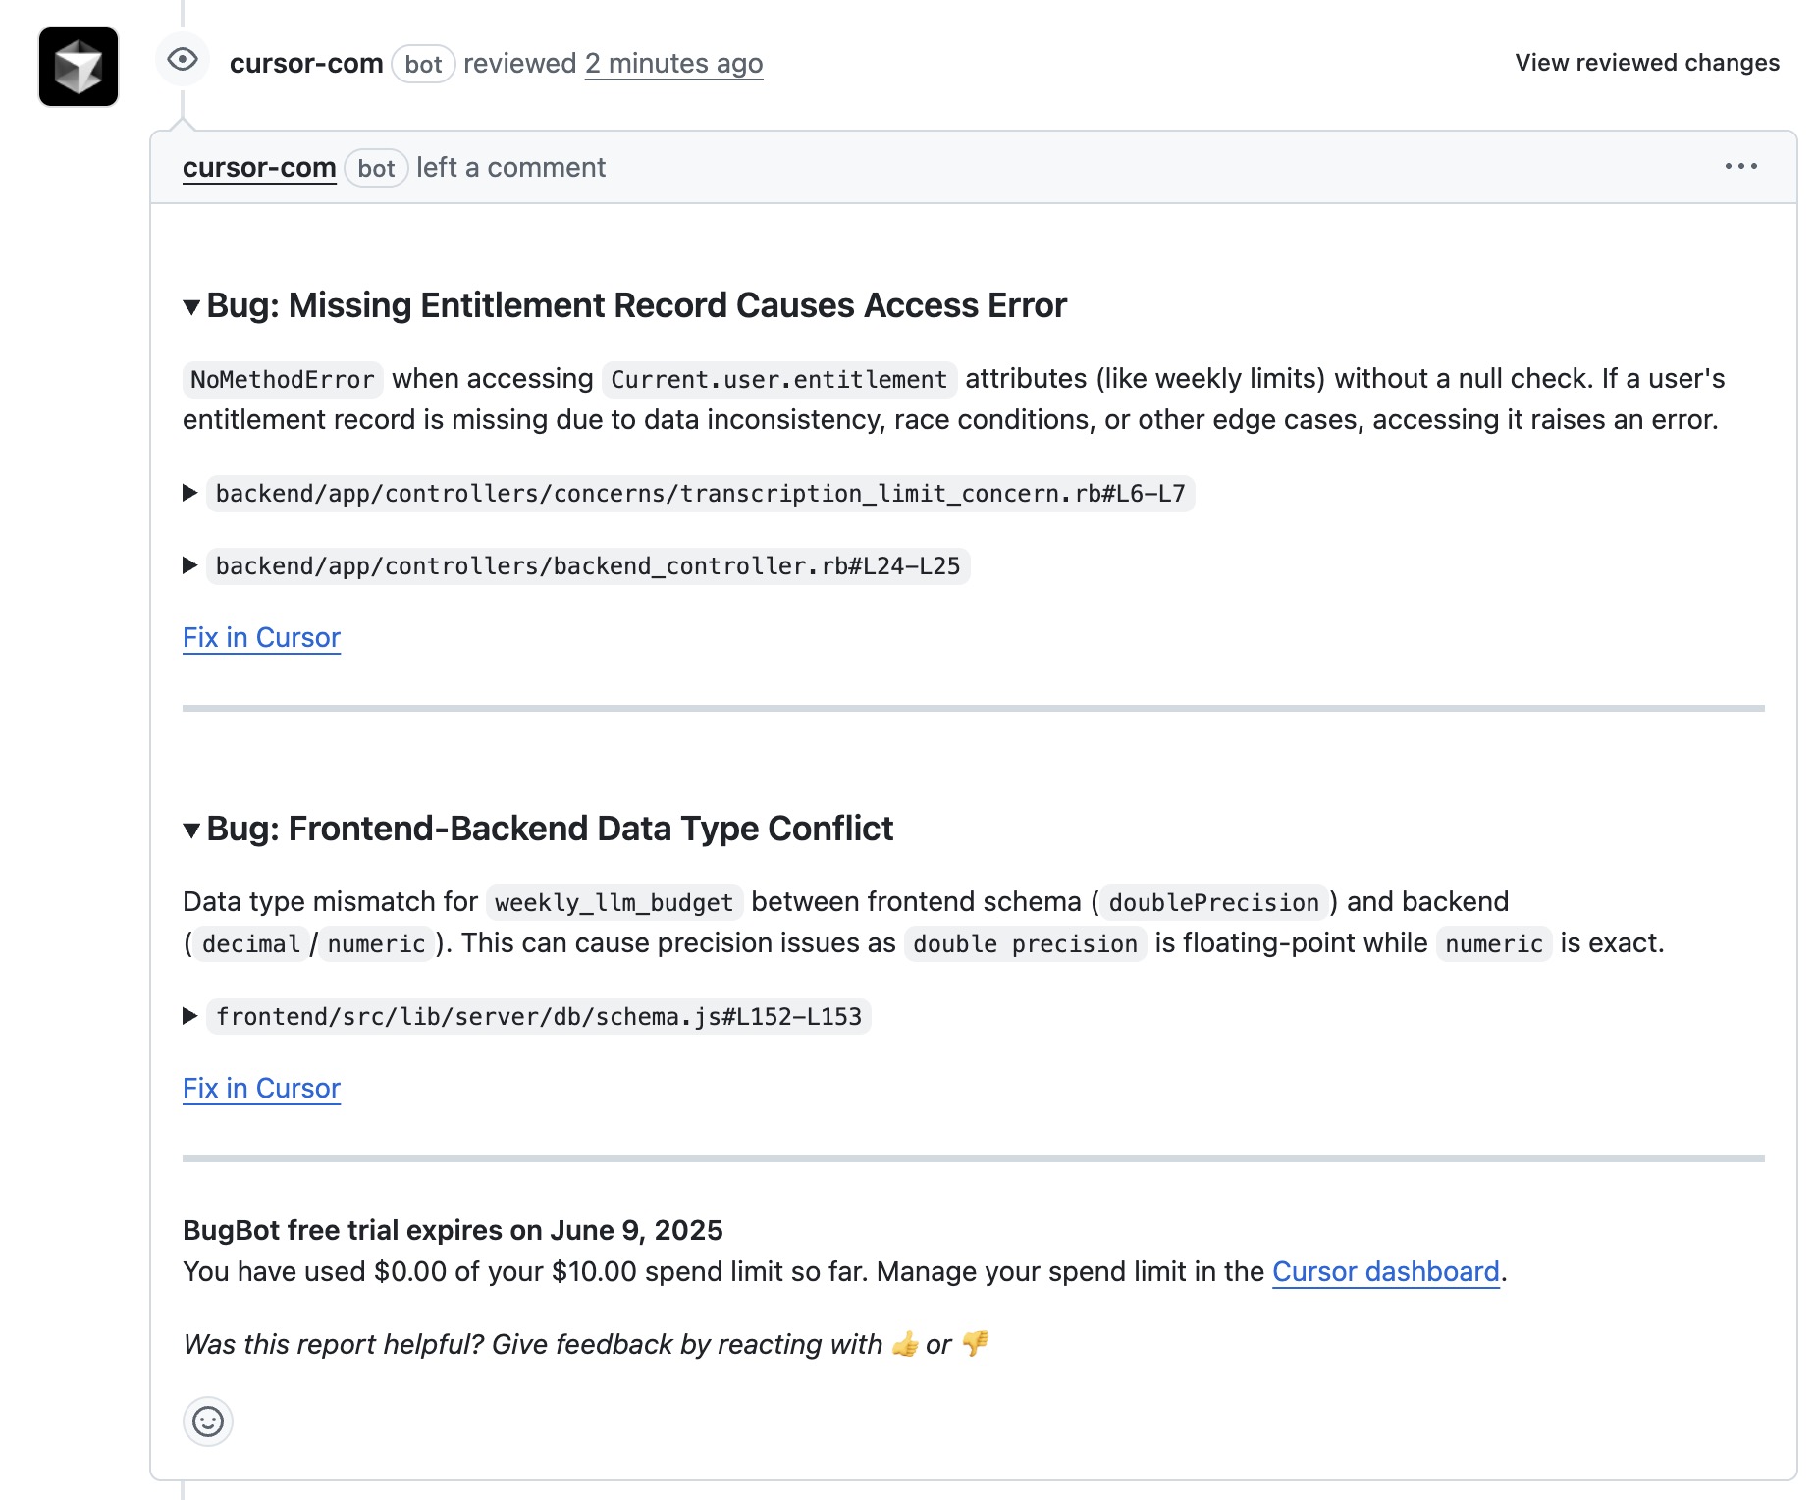Screen dimensions: 1816x1500
Task: Expand the backend_controller.rb code snippet
Action: [x=190, y=565]
